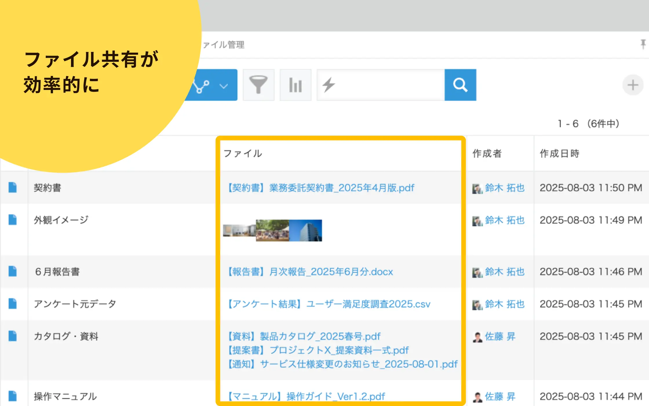Image resolution: width=649 pixels, height=406 pixels.
Task: Click the blue building thumbnail image
Action: 306,230
